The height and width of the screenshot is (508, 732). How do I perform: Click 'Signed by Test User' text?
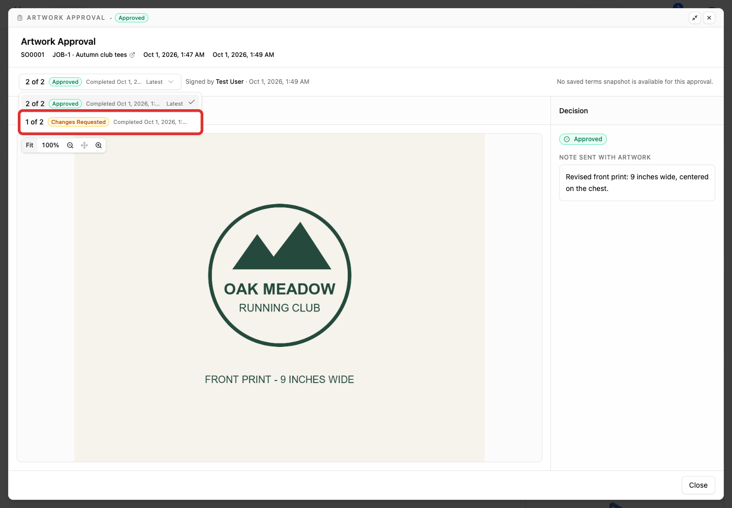(x=215, y=82)
